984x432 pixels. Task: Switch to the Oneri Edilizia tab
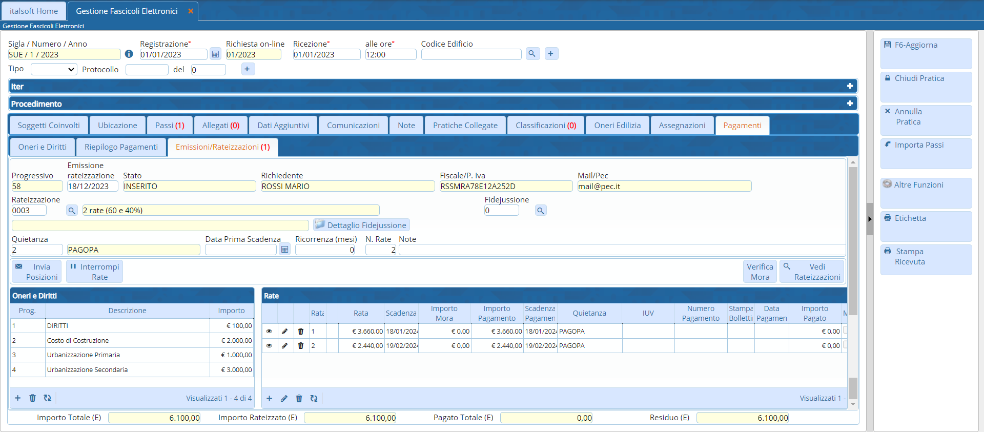click(x=617, y=126)
